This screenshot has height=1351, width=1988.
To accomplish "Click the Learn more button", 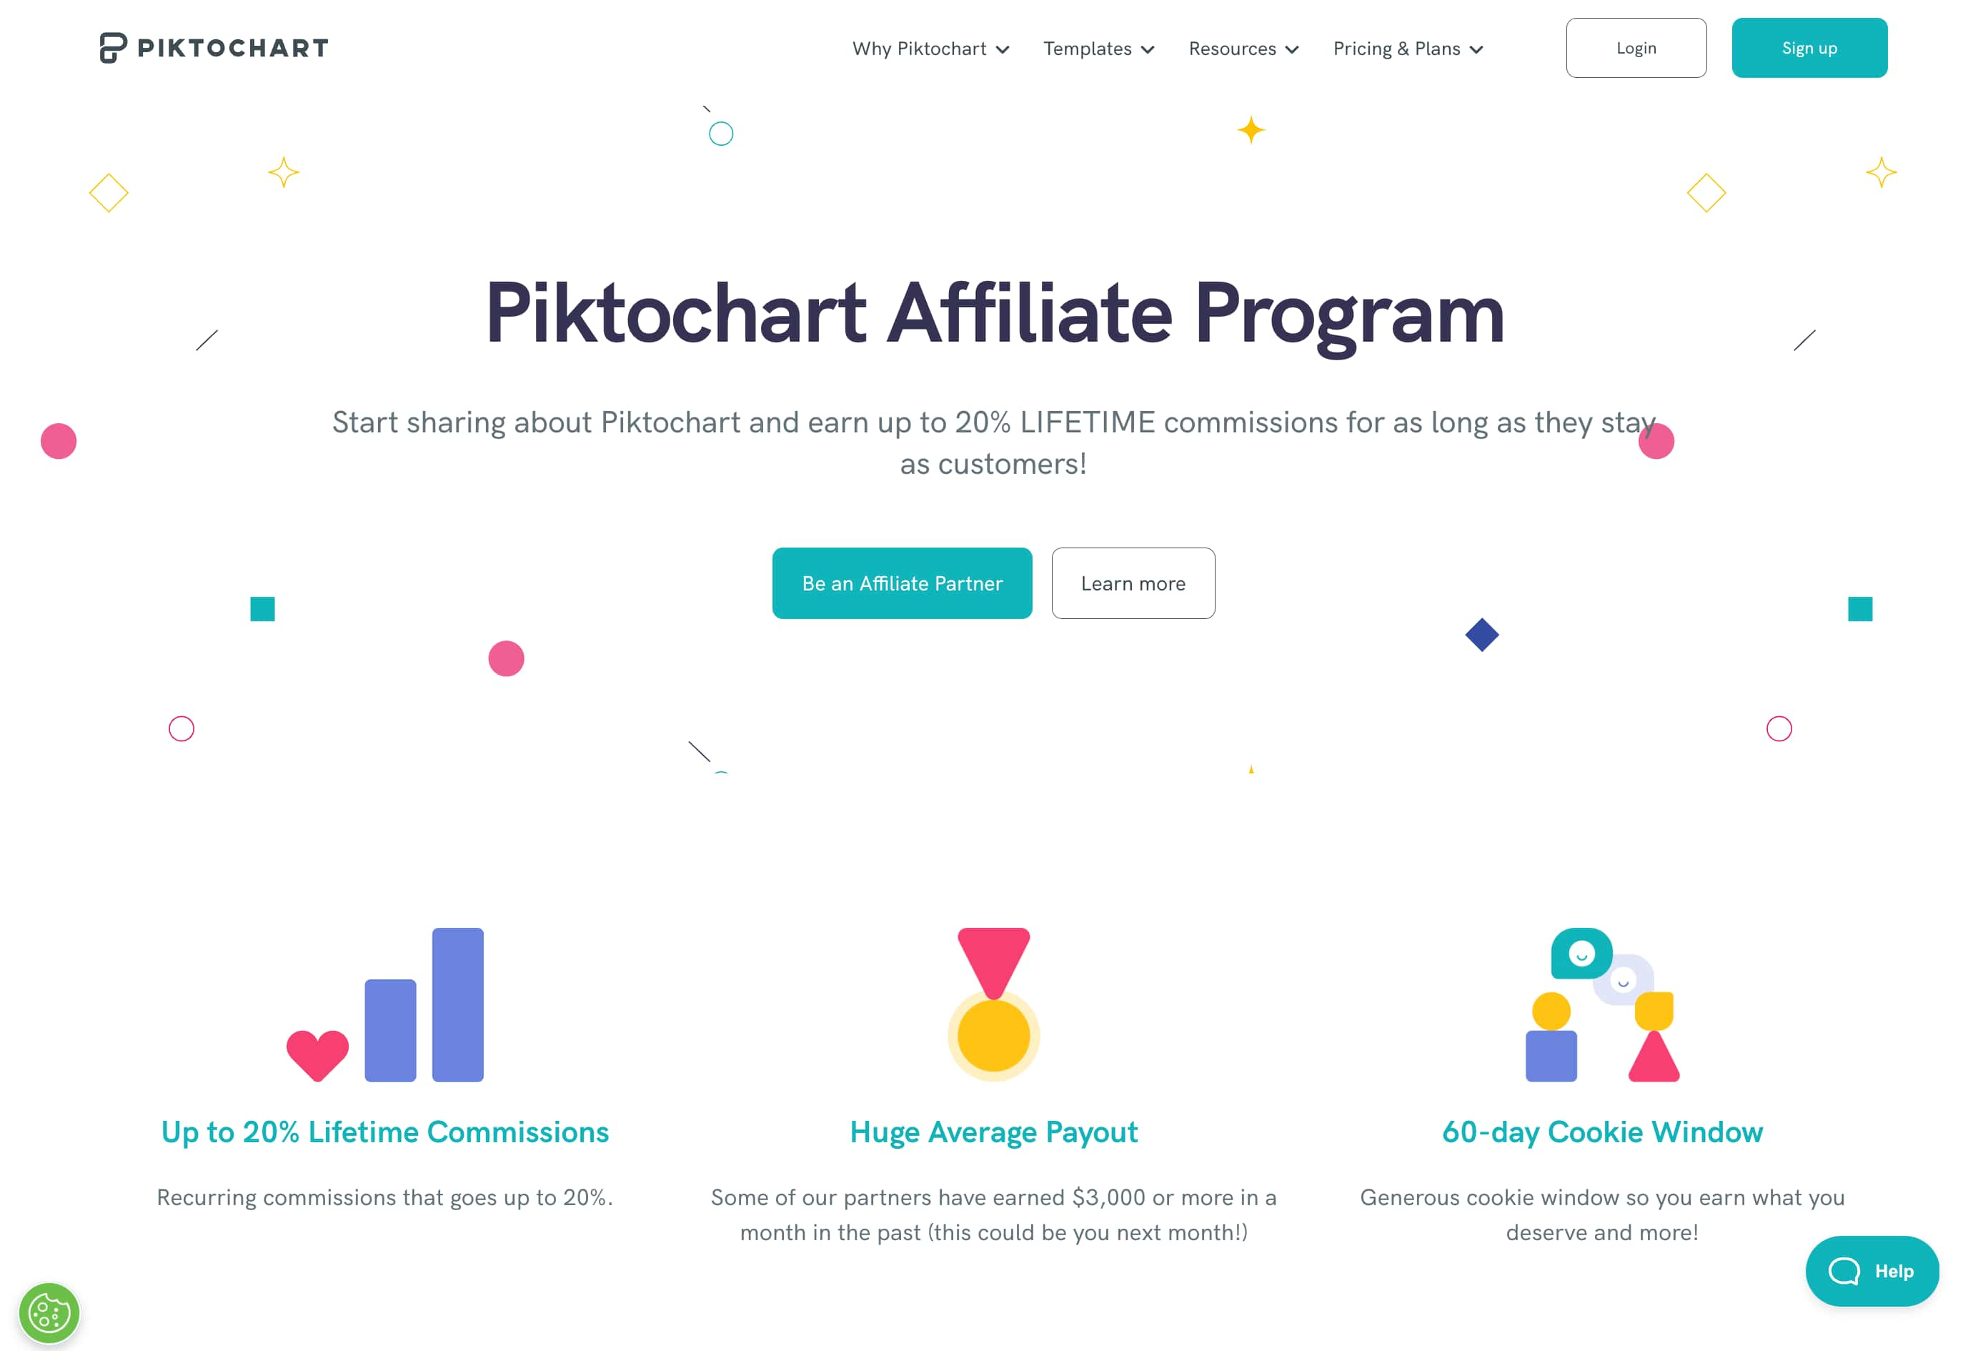I will click(x=1132, y=583).
